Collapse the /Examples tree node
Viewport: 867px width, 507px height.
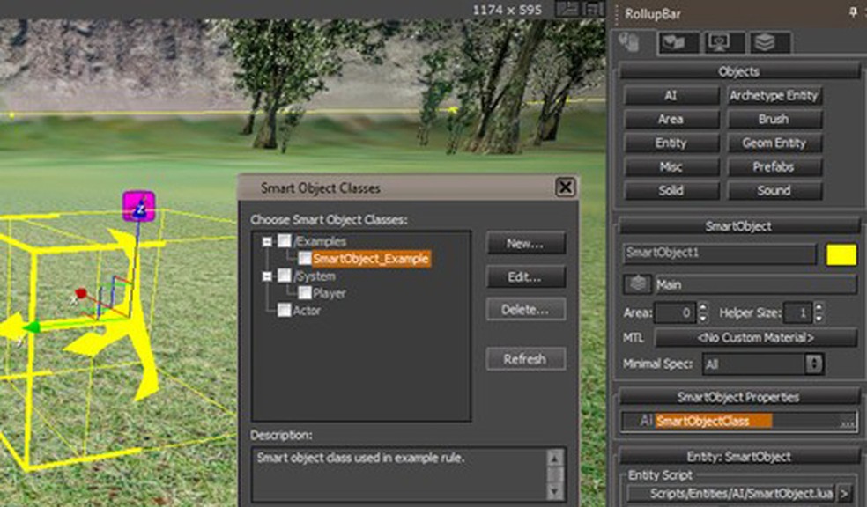click(266, 241)
